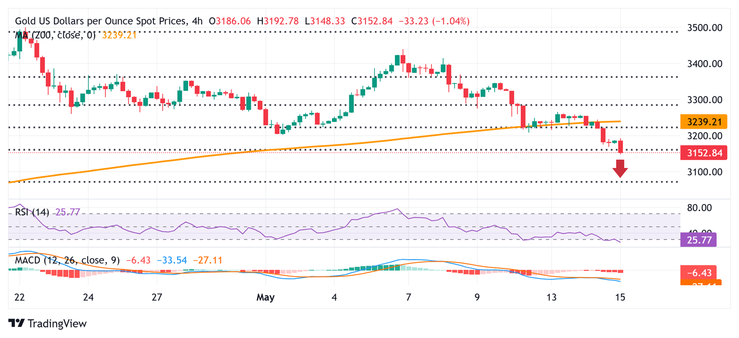Click the red -6.43 MACD histogram tag
739x338 pixels.
coord(699,272)
